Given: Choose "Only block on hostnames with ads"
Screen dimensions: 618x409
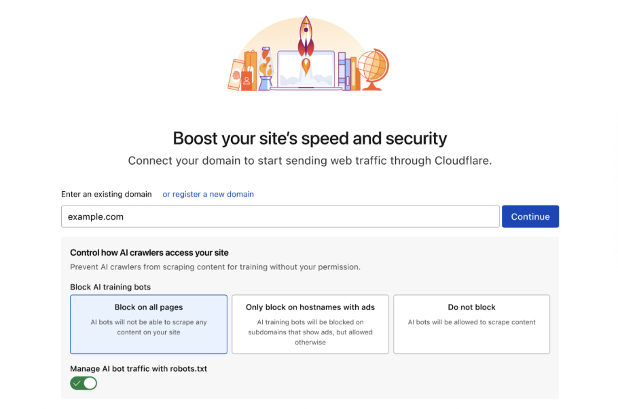Looking at the screenshot, I should click(x=310, y=324).
